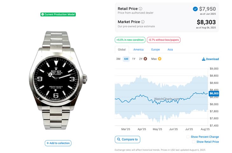Click the Add to collection button
The image size is (232, 153).
click(58, 143)
